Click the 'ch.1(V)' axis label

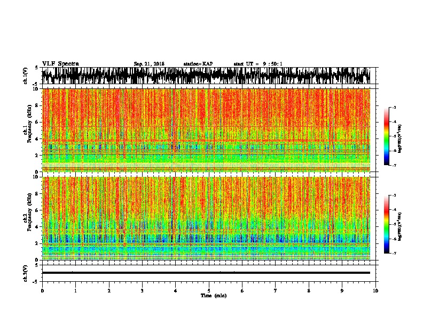(x=26, y=76)
